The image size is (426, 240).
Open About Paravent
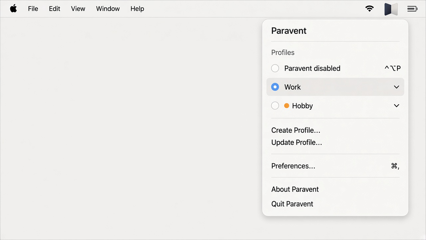click(295, 189)
